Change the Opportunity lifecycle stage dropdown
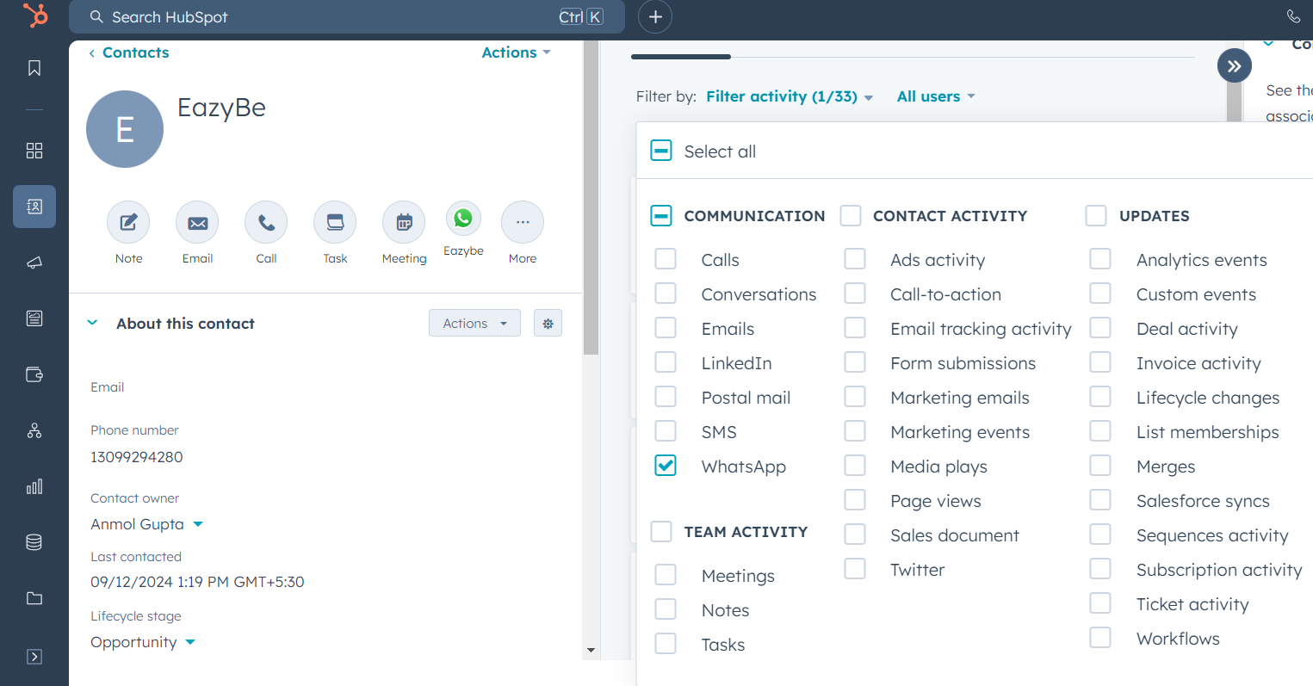Screen dimensions: 1313x686 [143, 642]
